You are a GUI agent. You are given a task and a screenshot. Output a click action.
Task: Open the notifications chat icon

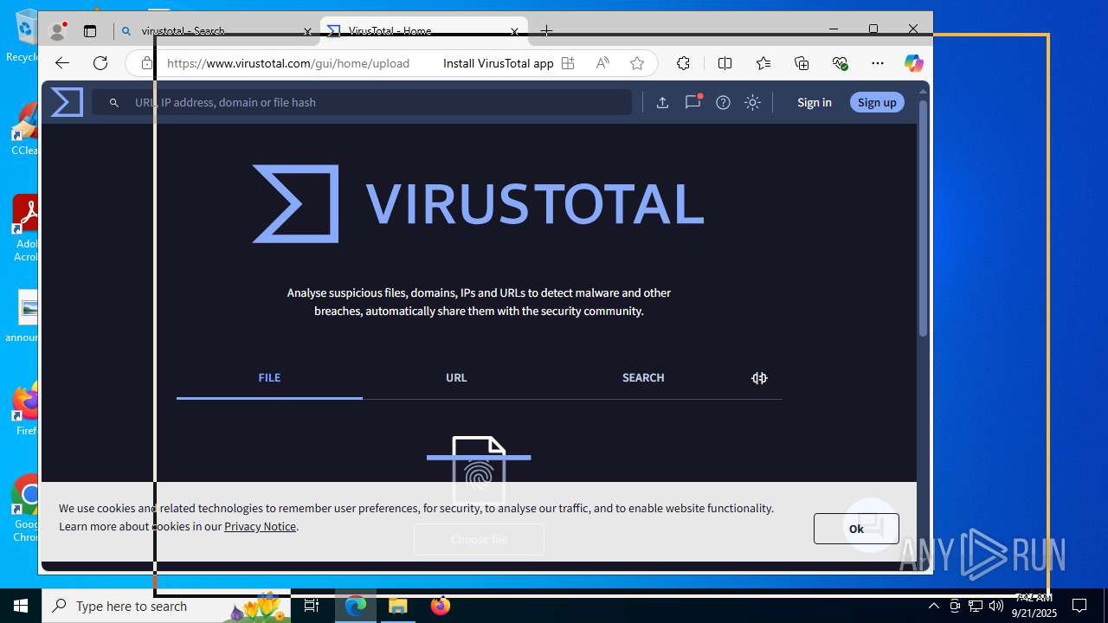click(692, 102)
